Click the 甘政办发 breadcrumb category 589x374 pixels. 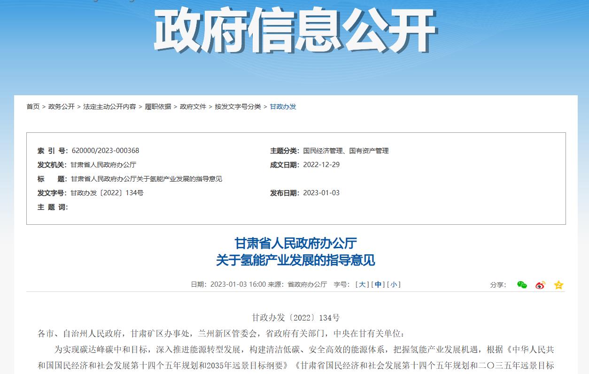pyautogui.click(x=283, y=107)
